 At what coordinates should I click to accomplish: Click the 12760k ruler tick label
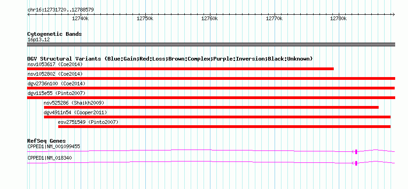[210, 19]
